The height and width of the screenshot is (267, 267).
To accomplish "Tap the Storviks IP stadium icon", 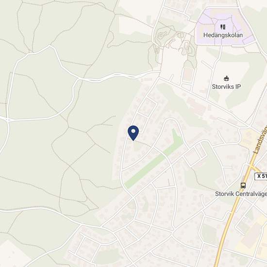I will (x=226, y=79).
